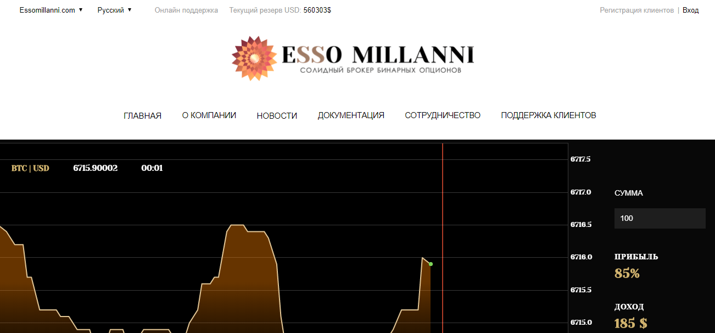Click the green current price point on chart
Image resolution: width=715 pixels, height=333 pixels.
pos(431,264)
